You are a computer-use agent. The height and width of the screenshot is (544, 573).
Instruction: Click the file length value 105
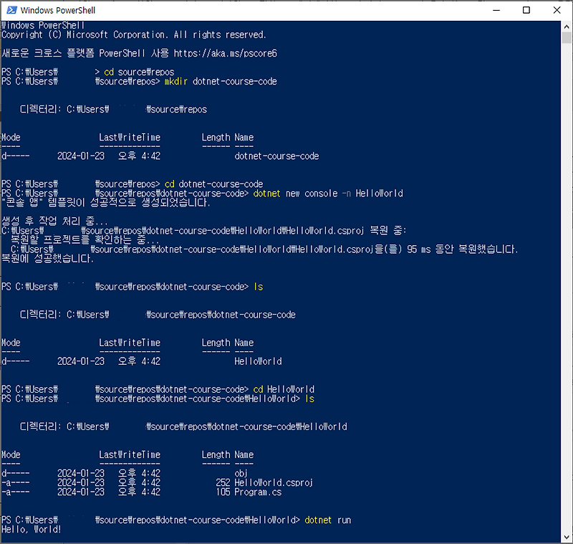click(223, 492)
